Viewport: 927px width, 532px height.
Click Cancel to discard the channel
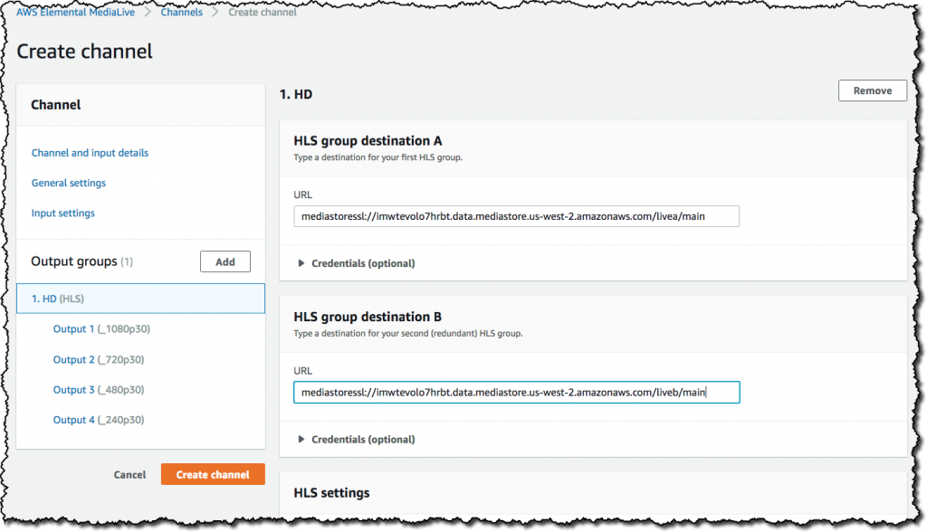(x=129, y=474)
